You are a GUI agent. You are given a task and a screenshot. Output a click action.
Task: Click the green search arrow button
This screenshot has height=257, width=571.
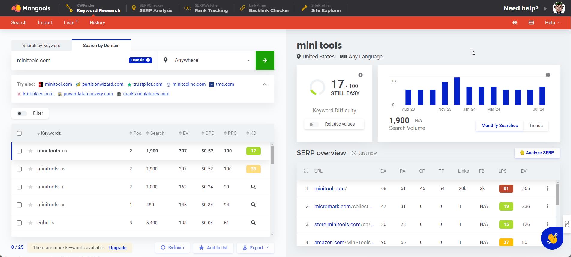tap(265, 60)
